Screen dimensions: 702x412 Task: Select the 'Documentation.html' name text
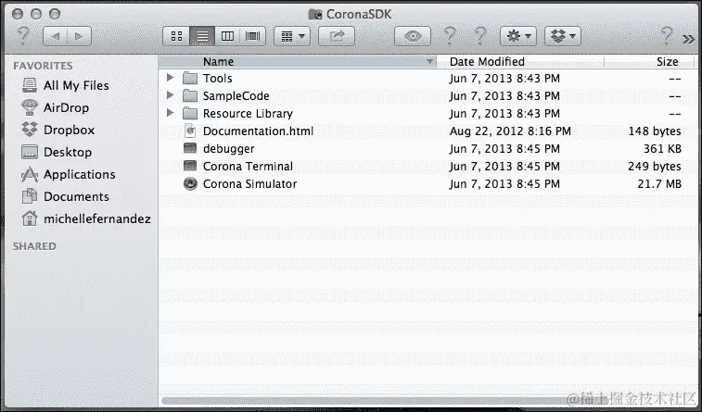tap(258, 131)
